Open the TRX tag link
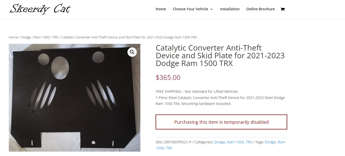The height and width of the screenshot is (156, 345). click(x=169, y=148)
